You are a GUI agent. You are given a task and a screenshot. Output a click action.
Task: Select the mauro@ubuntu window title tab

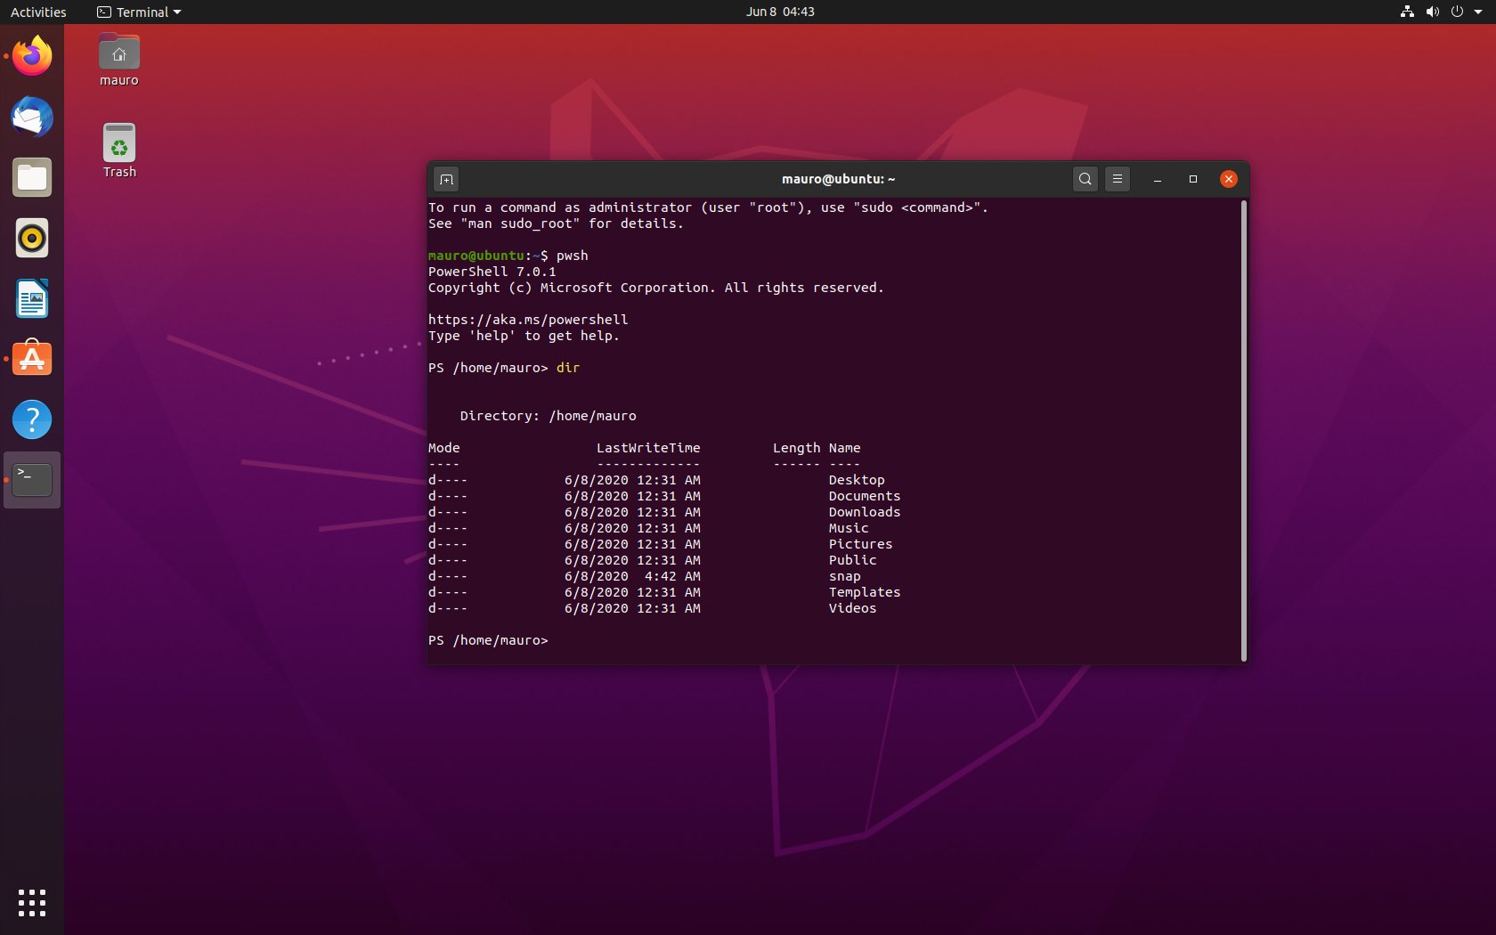(x=838, y=178)
